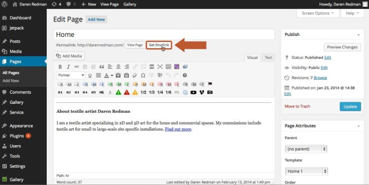The width and height of the screenshot is (369, 185).
Task: Insert the yellow alert box shortcode
Action: (135, 92)
